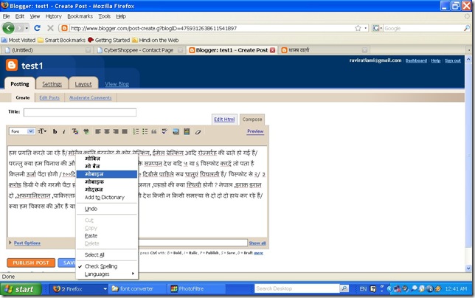The width and height of the screenshot is (475, 298).
Task: Click the Dashboard link
Action: point(416,60)
